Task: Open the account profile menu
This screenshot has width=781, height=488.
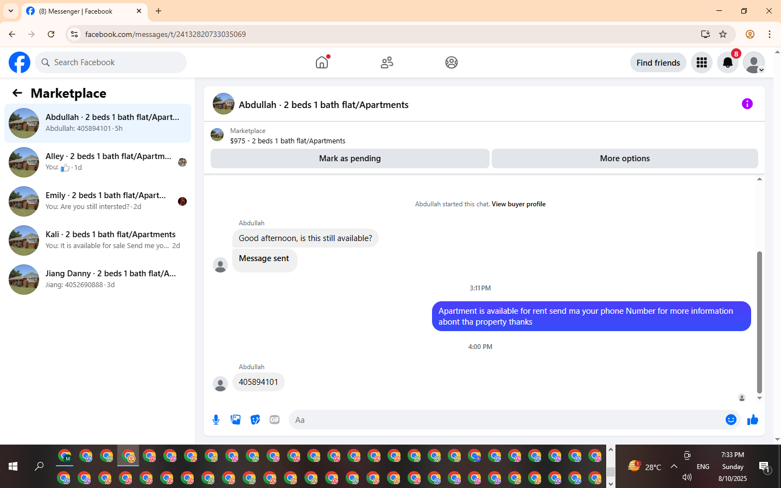Action: tap(754, 62)
